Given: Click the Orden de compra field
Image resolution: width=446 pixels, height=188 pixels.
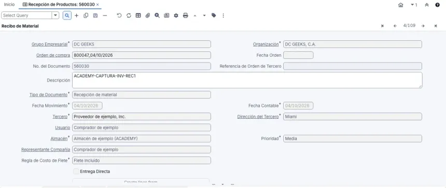Looking at the screenshot, I should (142, 55).
